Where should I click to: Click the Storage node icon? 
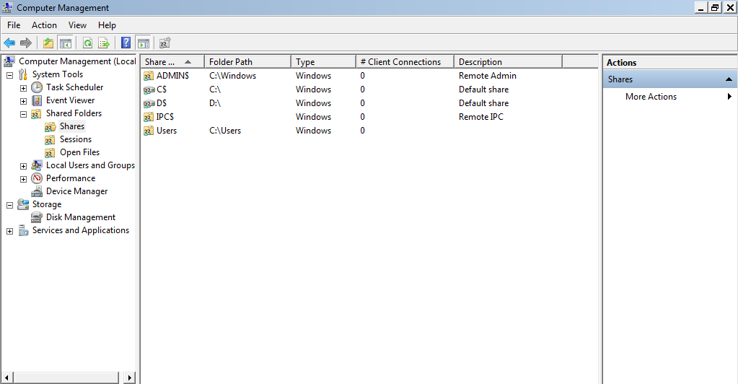click(23, 204)
